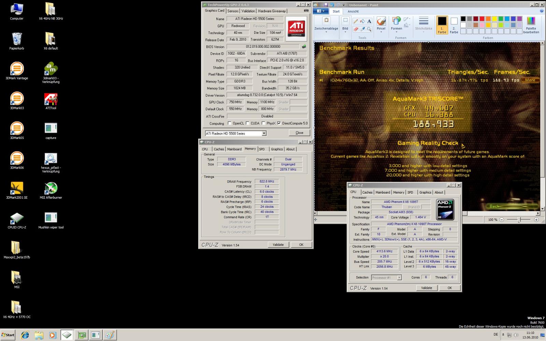546x341 pixels.
Task: Open the capture desktop icon
Action: tap(51, 131)
